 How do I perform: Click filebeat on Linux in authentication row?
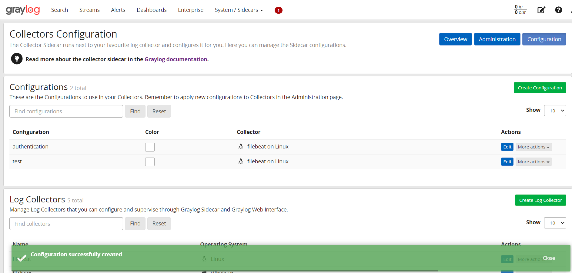(x=268, y=146)
